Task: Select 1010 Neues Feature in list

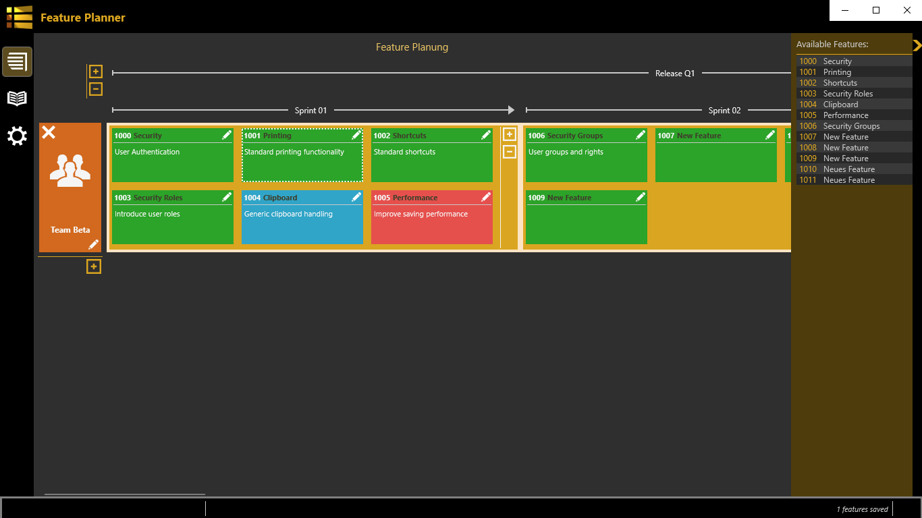Action: click(854, 169)
